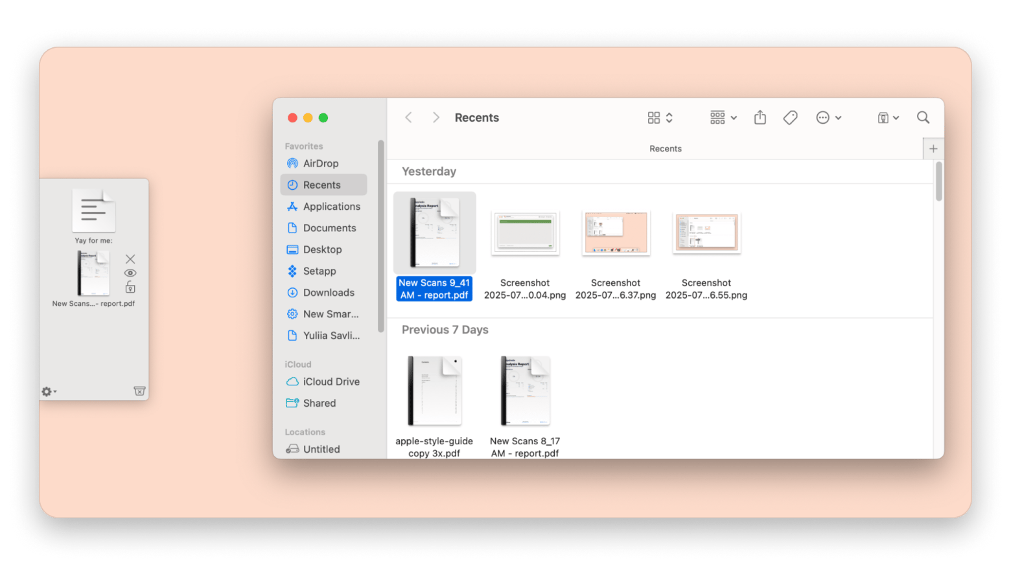The image size is (1011, 570).
Task: Remove the file using the shelf X icon
Action: [130, 259]
